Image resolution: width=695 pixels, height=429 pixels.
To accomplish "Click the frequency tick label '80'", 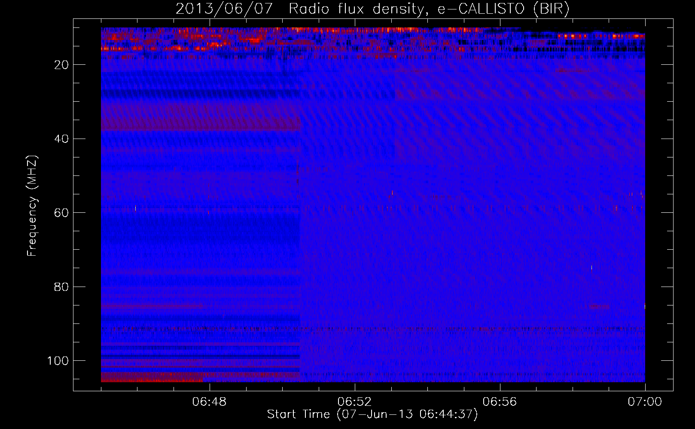I will point(61,287).
